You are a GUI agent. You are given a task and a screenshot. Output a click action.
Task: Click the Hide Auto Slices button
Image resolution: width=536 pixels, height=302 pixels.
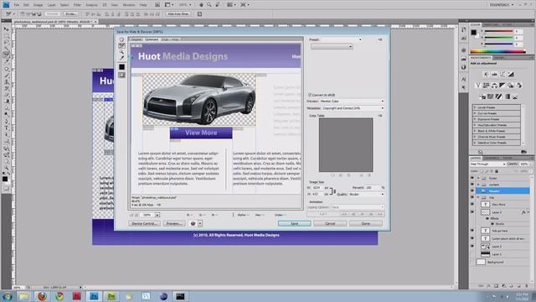(x=178, y=14)
